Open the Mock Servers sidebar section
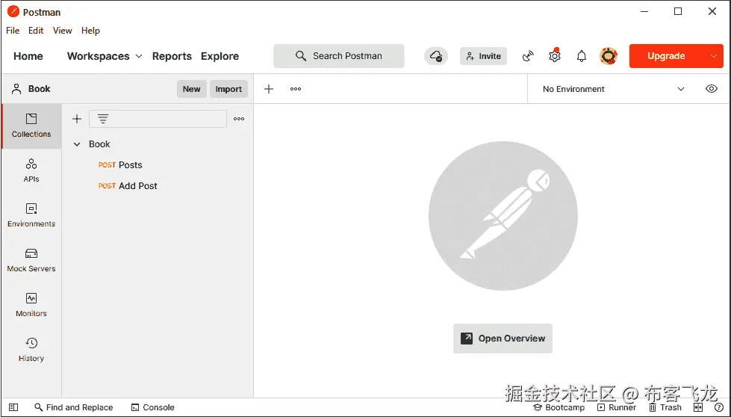This screenshot has height=417, width=731. point(31,260)
